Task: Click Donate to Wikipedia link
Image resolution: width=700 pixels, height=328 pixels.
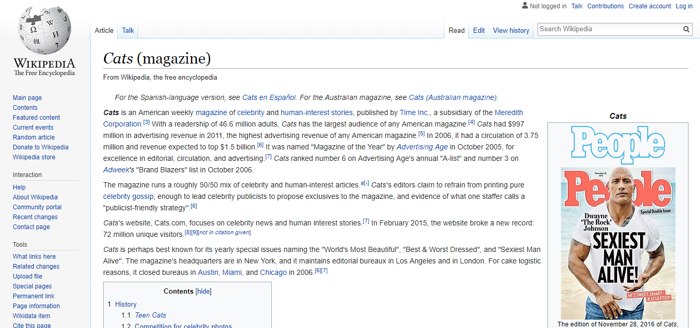Action: point(41,147)
